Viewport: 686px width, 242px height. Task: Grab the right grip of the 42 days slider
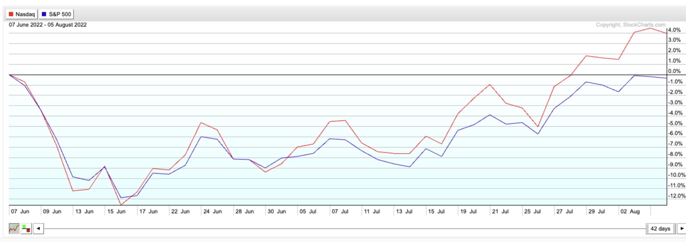[x=674, y=228]
